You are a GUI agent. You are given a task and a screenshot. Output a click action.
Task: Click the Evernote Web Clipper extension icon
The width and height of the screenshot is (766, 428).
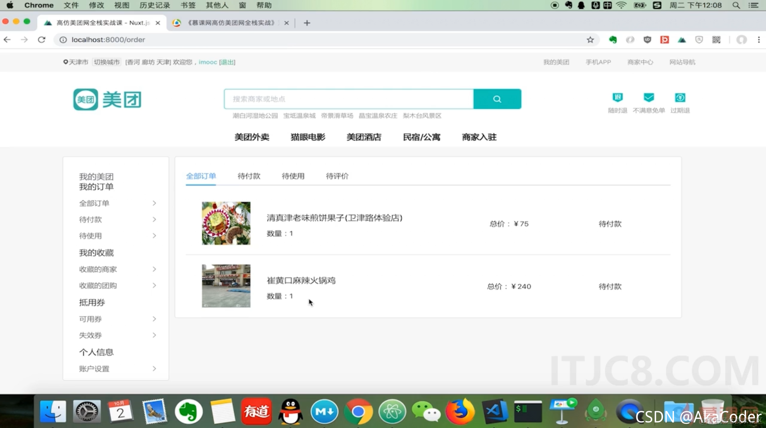point(613,40)
